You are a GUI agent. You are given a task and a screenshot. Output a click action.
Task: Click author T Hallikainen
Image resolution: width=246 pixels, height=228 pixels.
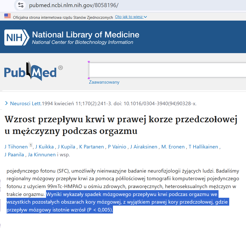pos(203,147)
